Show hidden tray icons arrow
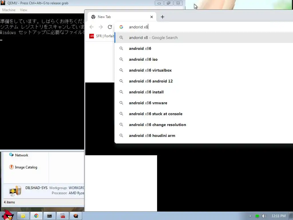The image size is (293, 220). 250,216
